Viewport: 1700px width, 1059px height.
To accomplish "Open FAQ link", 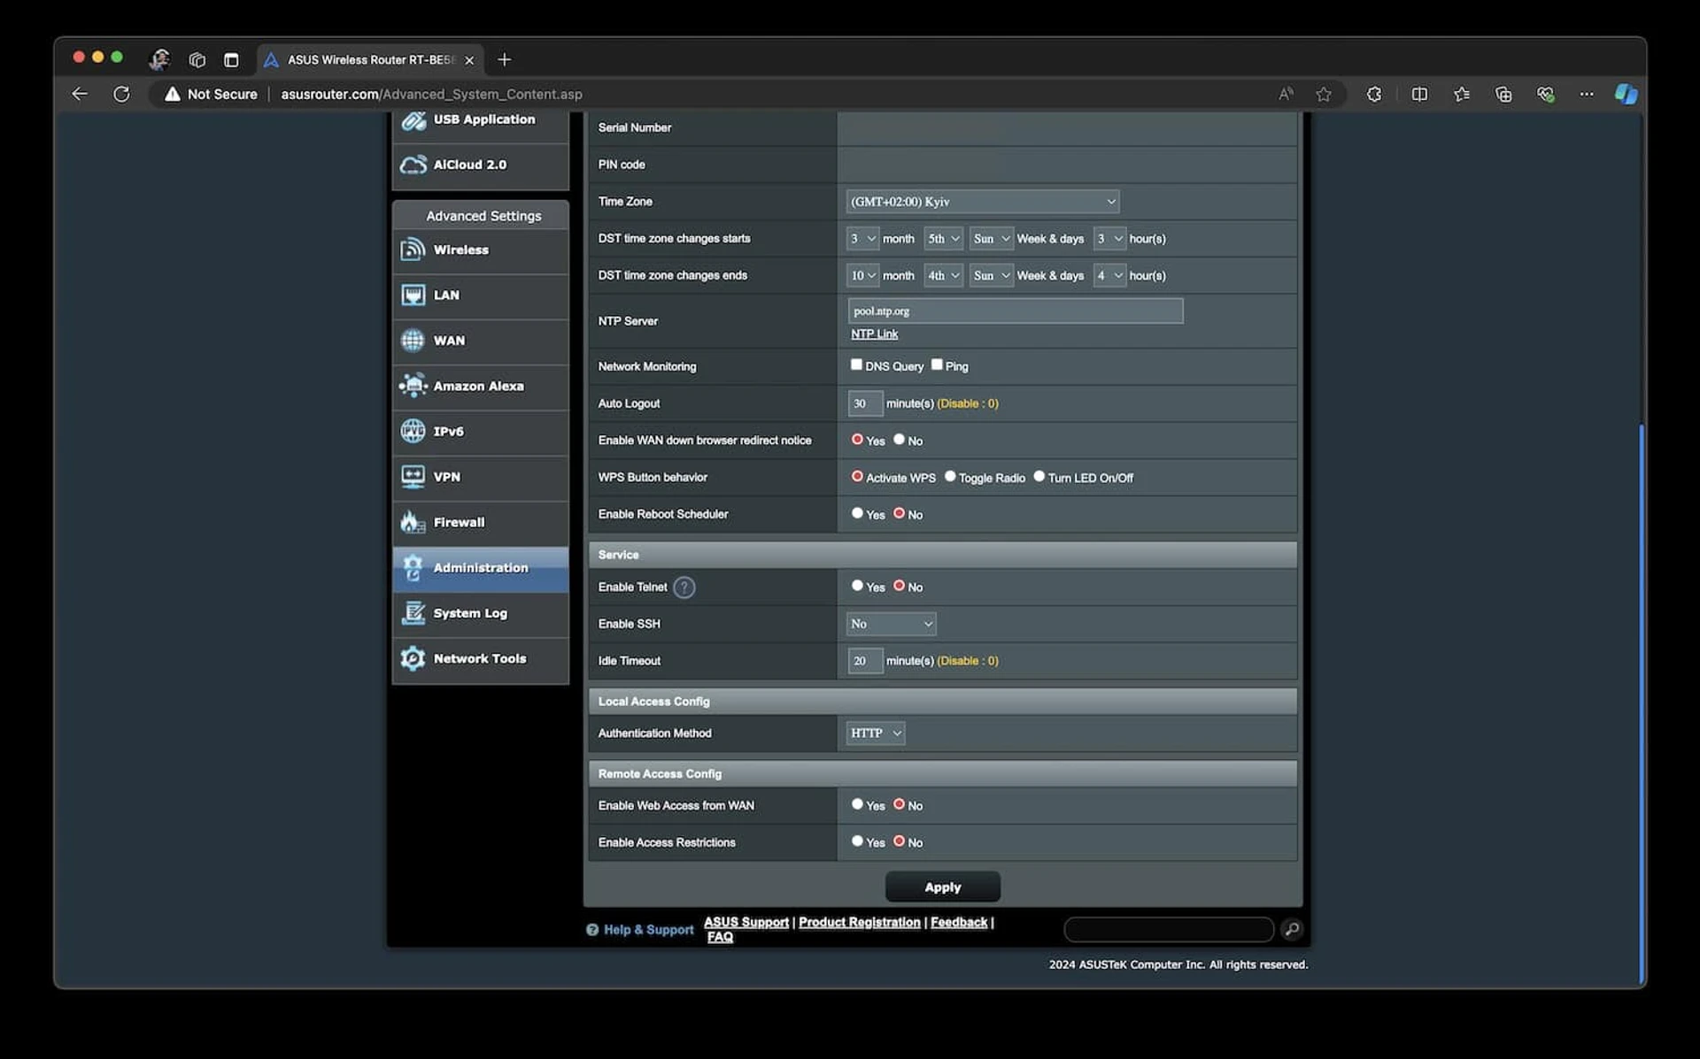I will (x=720, y=937).
